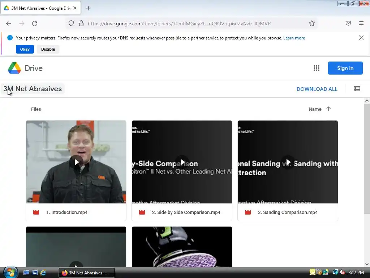Click the 3:17 PM system clock
Screen dimensions: 370x278
(356, 273)
